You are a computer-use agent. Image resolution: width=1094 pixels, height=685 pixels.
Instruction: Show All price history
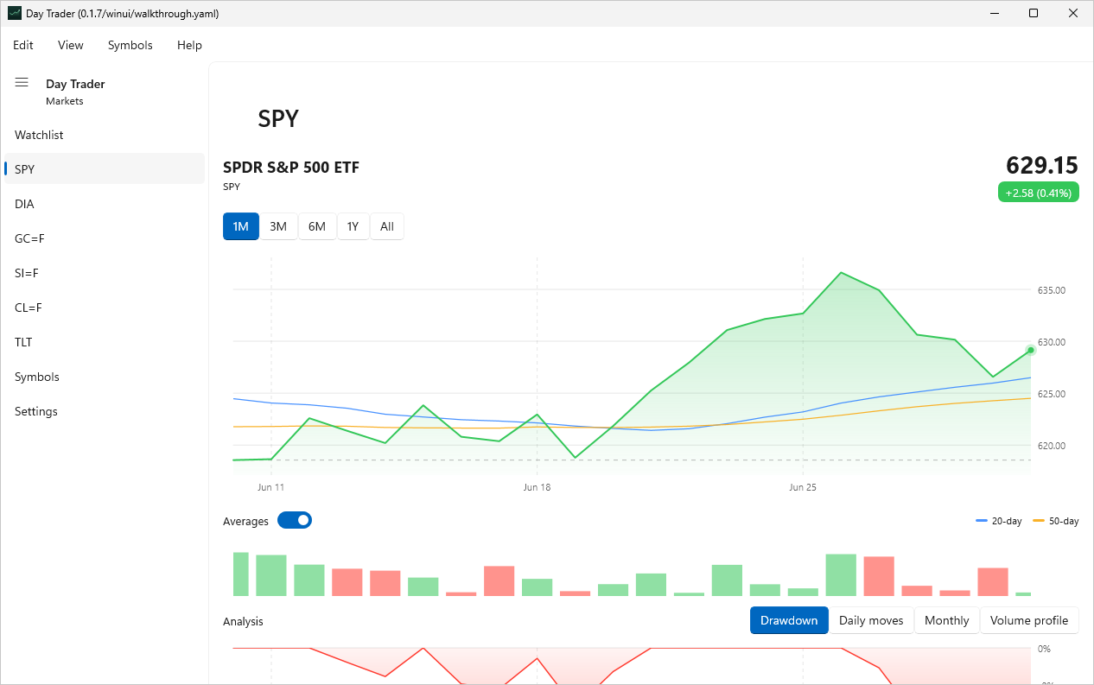387,226
